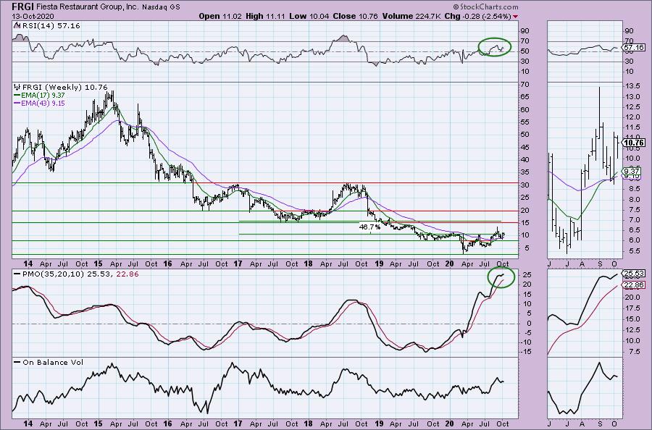
Task: Click the Low 10.04 value in the header
Action: [x=309, y=16]
